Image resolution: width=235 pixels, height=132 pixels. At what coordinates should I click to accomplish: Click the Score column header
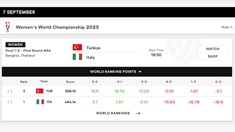(x=70, y=82)
